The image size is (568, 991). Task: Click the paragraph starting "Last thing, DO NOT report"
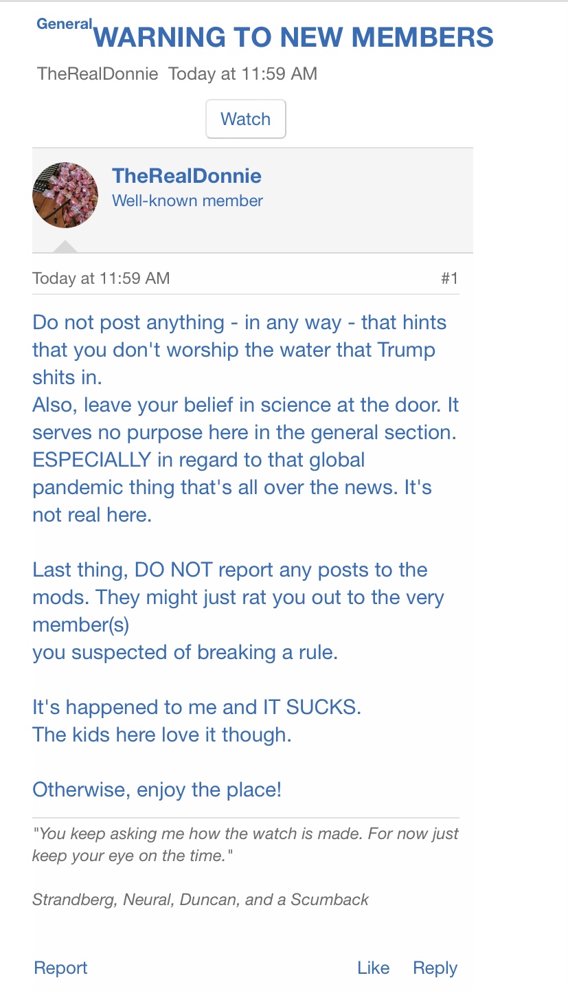(238, 610)
